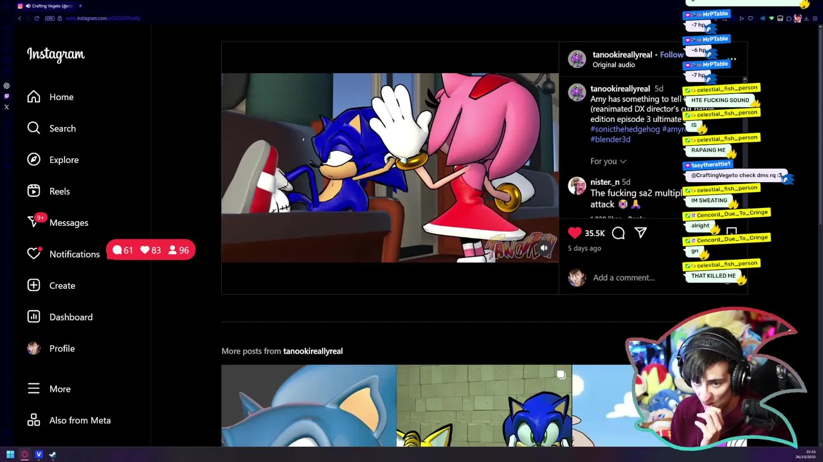Open tanookireallyreal link under More posts
The height and width of the screenshot is (462, 823).
(x=312, y=351)
